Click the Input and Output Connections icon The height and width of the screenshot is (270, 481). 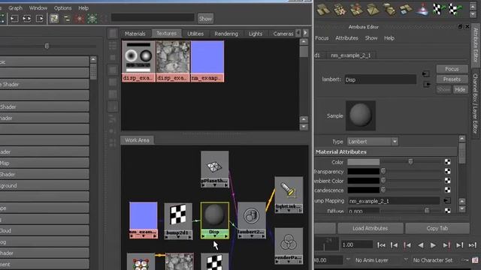tap(27, 19)
